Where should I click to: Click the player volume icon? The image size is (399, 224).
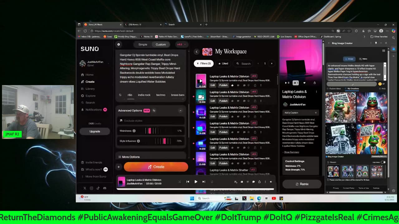271,182
